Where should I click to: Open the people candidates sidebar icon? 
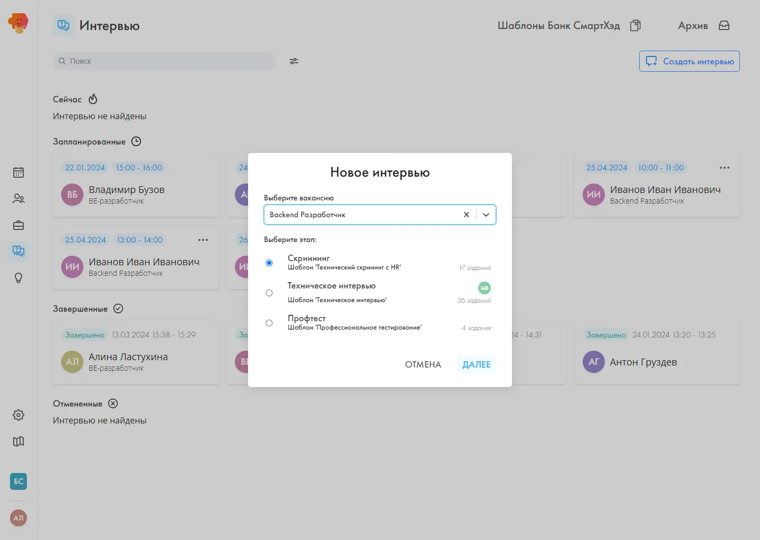click(x=18, y=199)
